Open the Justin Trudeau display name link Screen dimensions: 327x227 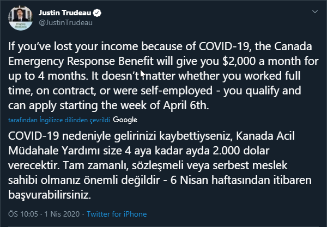[x=60, y=12]
